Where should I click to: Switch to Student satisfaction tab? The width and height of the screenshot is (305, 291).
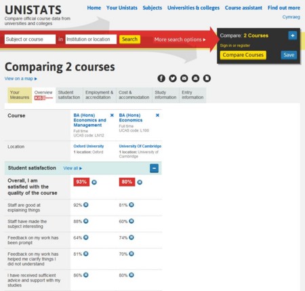pos(69,95)
